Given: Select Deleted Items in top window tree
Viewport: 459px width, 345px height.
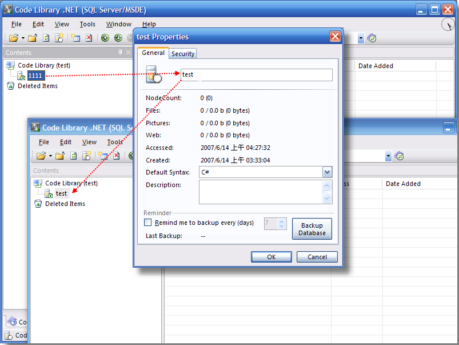Looking at the screenshot, I should (x=38, y=86).
